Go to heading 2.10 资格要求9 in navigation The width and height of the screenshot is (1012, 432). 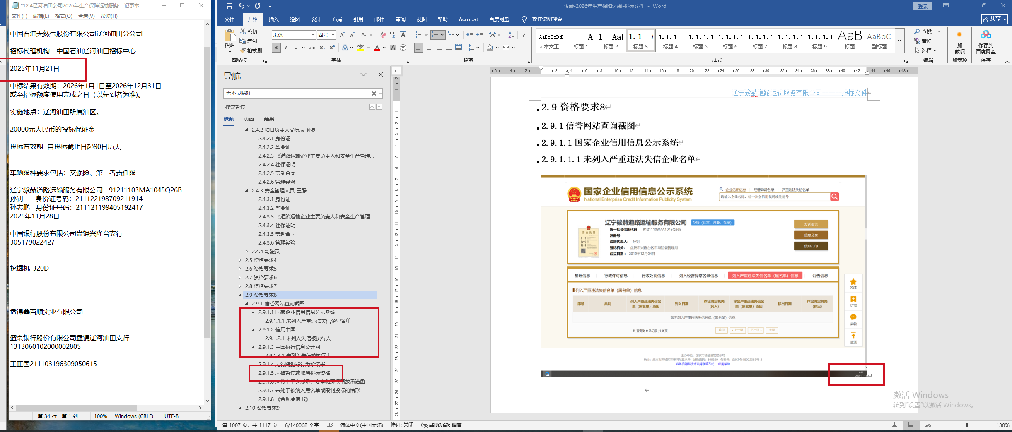[x=262, y=408]
